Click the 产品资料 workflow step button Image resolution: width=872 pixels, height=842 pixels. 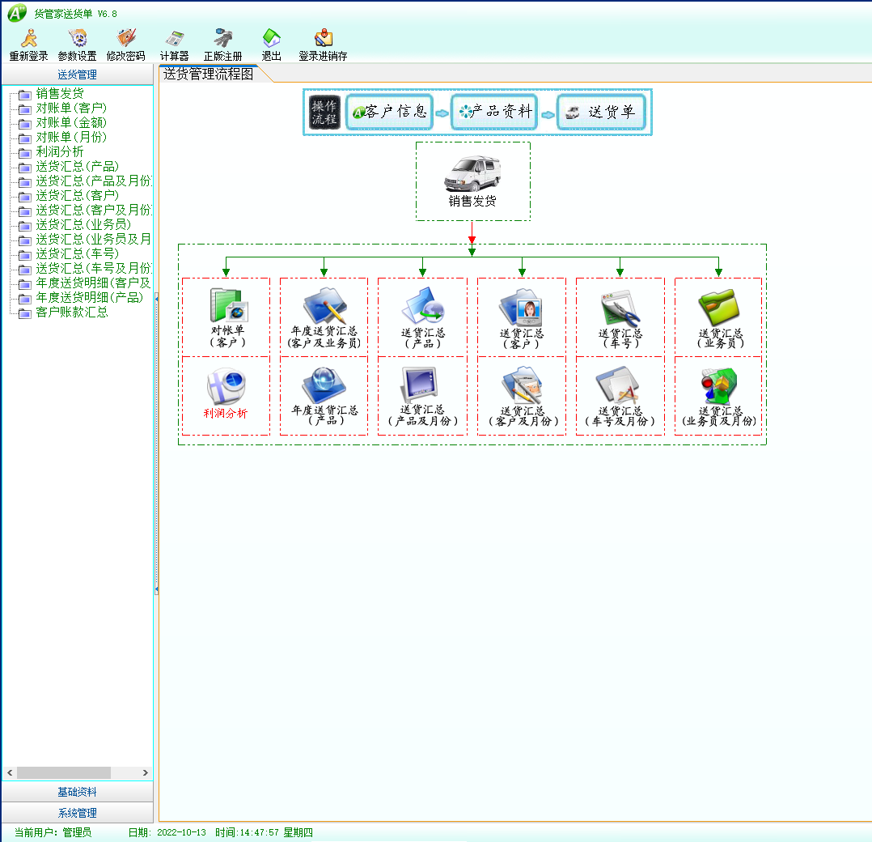click(x=495, y=113)
